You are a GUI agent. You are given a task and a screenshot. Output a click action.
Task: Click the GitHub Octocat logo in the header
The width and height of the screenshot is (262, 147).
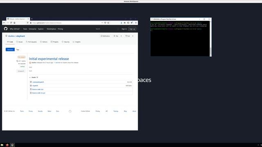click(x=6, y=29)
